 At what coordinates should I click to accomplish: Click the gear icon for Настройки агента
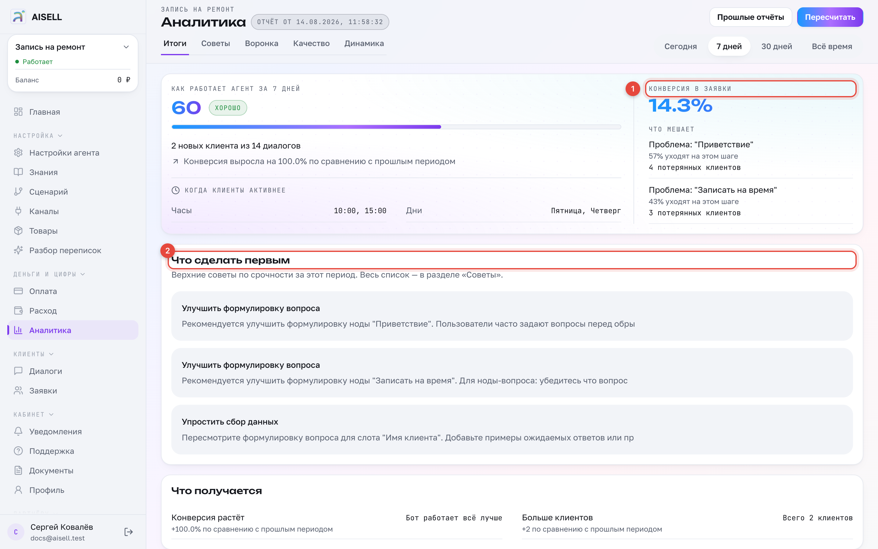[x=18, y=152]
